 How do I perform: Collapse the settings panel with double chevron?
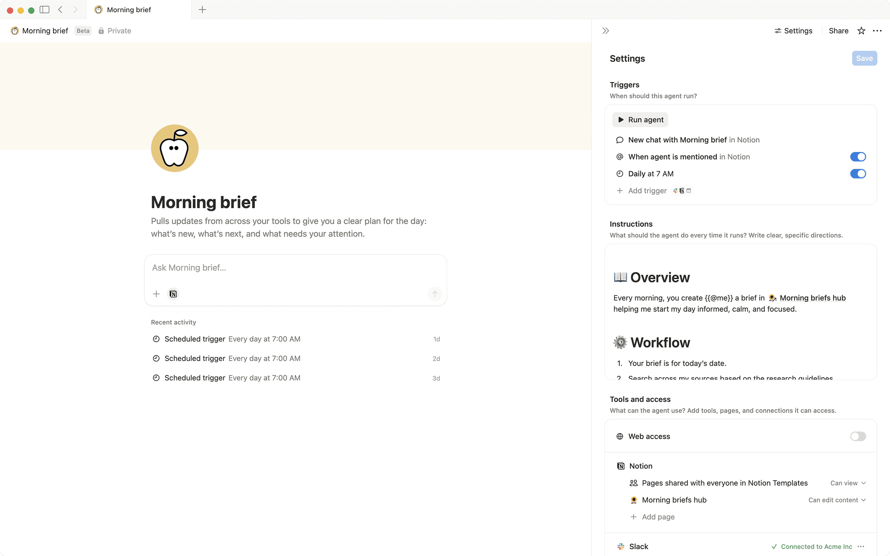[605, 31]
